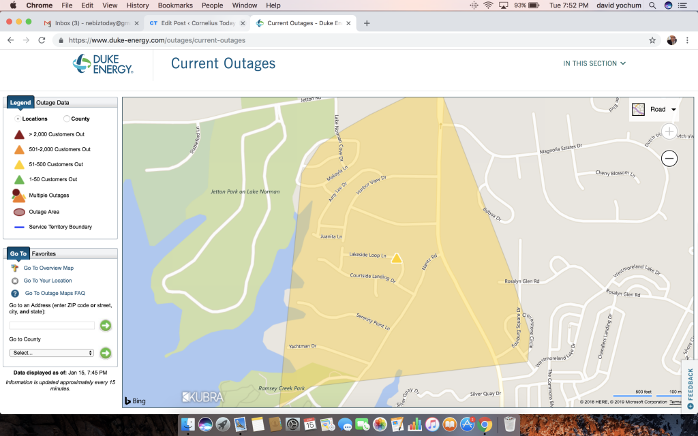Open the People menu in Chrome

pyautogui.click(x=213, y=5)
